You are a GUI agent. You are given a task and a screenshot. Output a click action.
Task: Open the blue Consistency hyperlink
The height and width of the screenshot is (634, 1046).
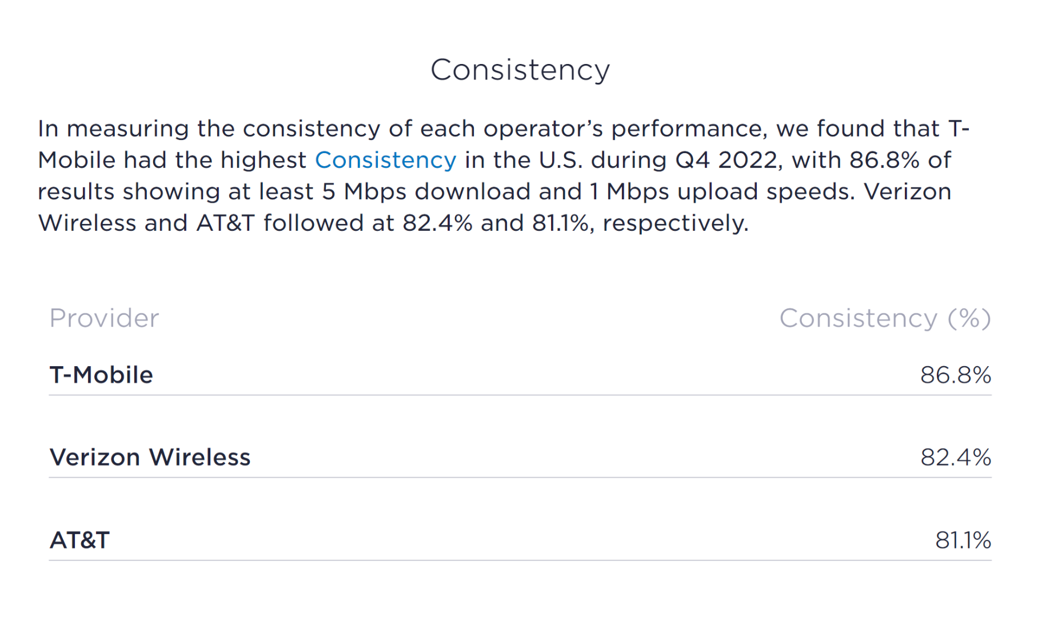click(x=385, y=160)
